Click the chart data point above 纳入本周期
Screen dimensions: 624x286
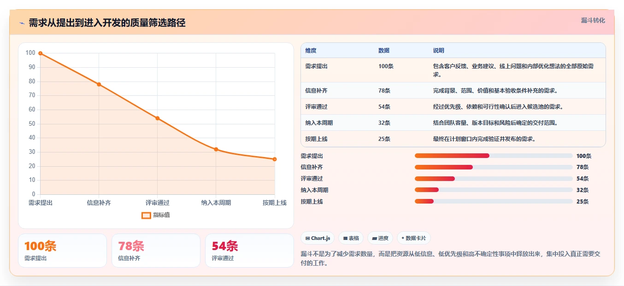point(216,149)
